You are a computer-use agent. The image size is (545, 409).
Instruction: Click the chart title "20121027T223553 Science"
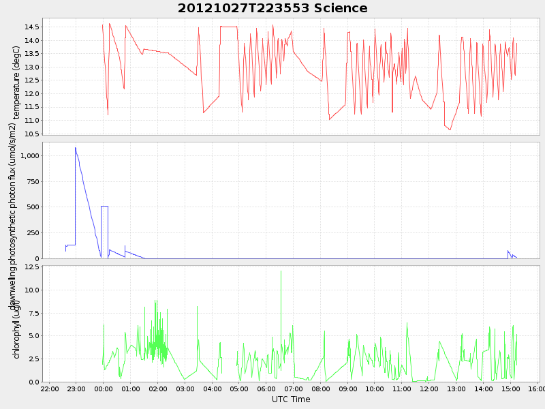(x=272, y=8)
